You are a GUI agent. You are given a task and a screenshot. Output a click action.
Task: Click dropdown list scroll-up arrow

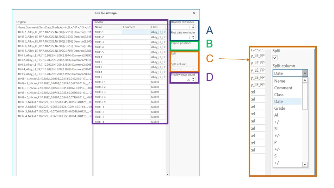pyautogui.click(x=305, y=80)
